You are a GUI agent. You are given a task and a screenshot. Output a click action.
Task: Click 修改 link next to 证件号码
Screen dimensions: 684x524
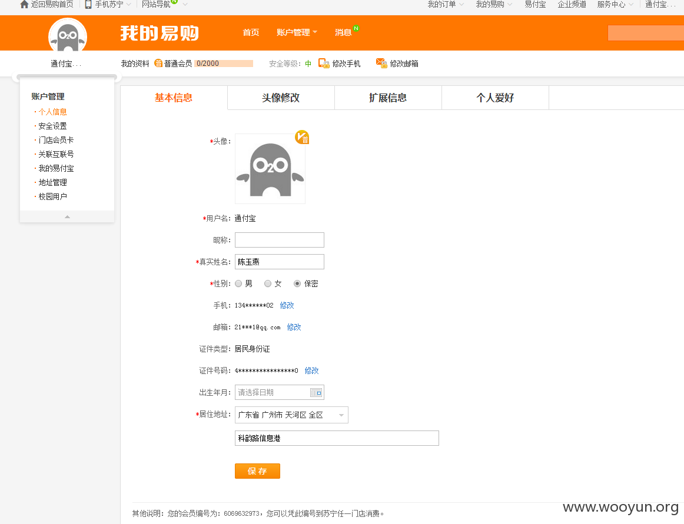[x=311, y=371]
